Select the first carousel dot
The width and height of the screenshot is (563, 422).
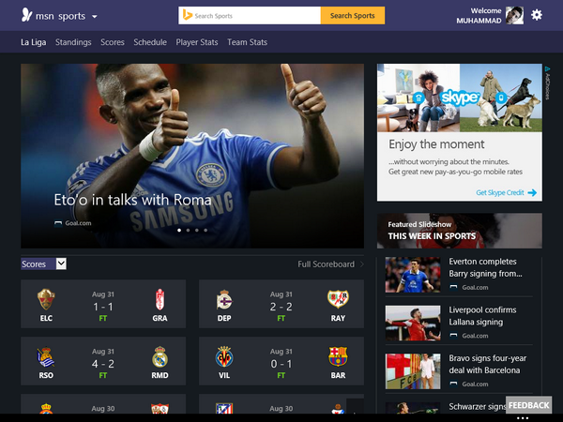click(179, 231)
